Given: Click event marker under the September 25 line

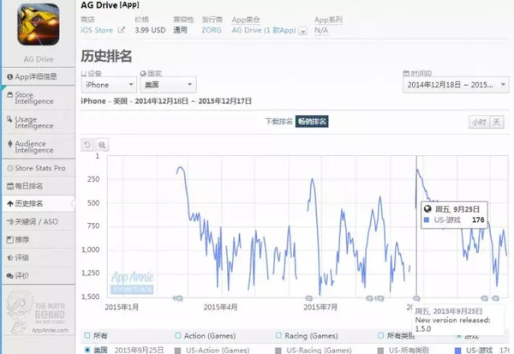Looking at the screenshot, I should click(416, 298).
